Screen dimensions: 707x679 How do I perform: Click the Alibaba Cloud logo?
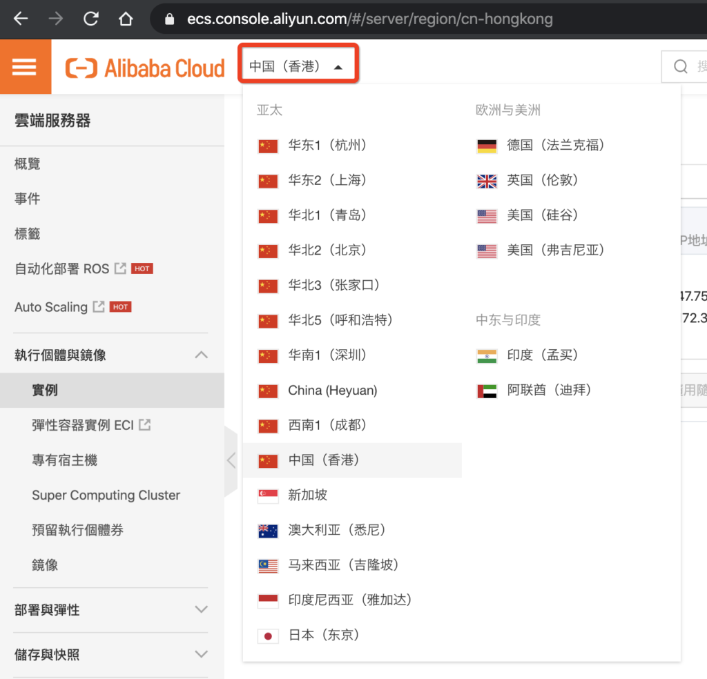(x=145, y=68)
